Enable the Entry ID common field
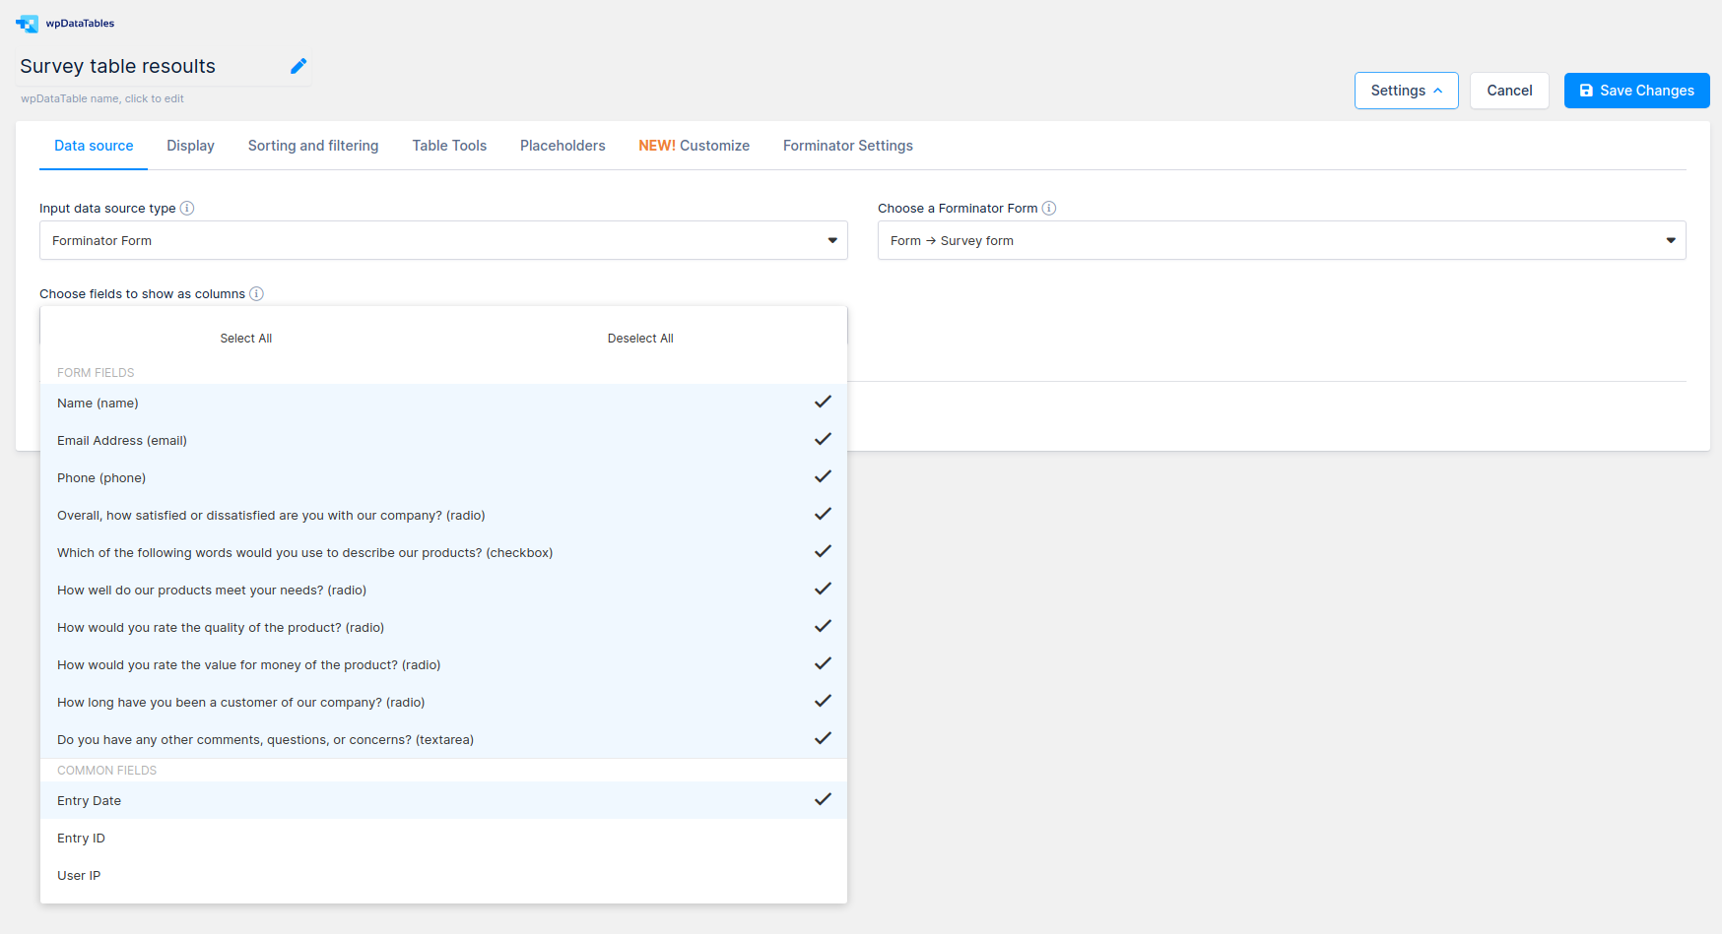 pos(443,838)
